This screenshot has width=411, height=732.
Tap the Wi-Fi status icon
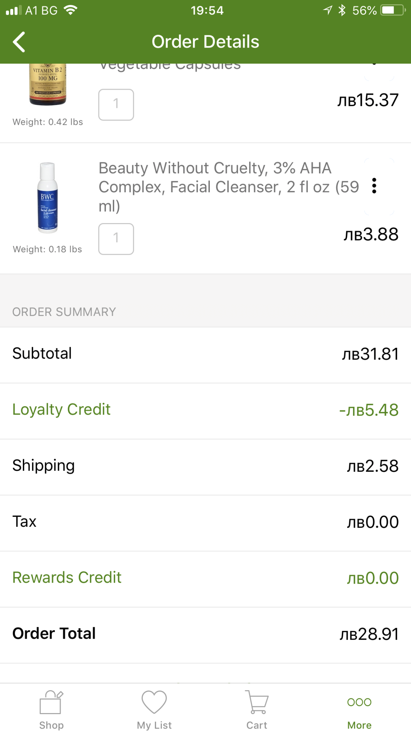point(71,10)
